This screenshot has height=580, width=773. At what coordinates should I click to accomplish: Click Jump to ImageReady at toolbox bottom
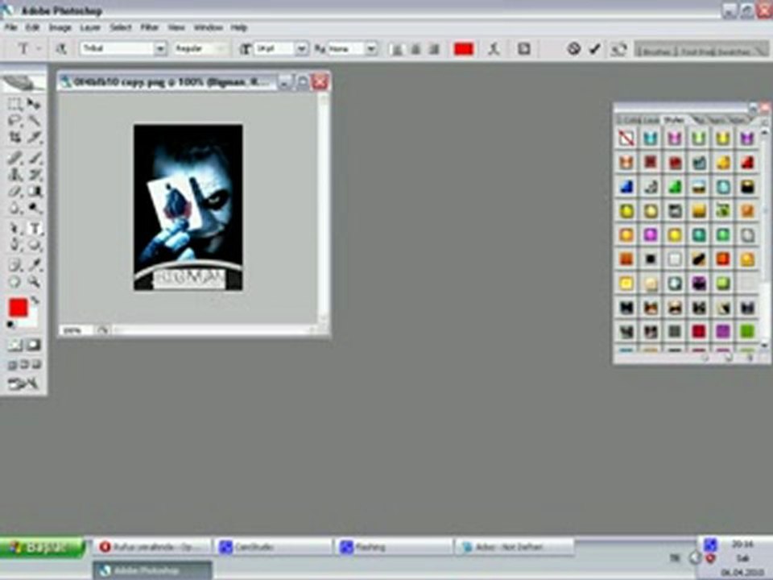(x=23, y=383)
